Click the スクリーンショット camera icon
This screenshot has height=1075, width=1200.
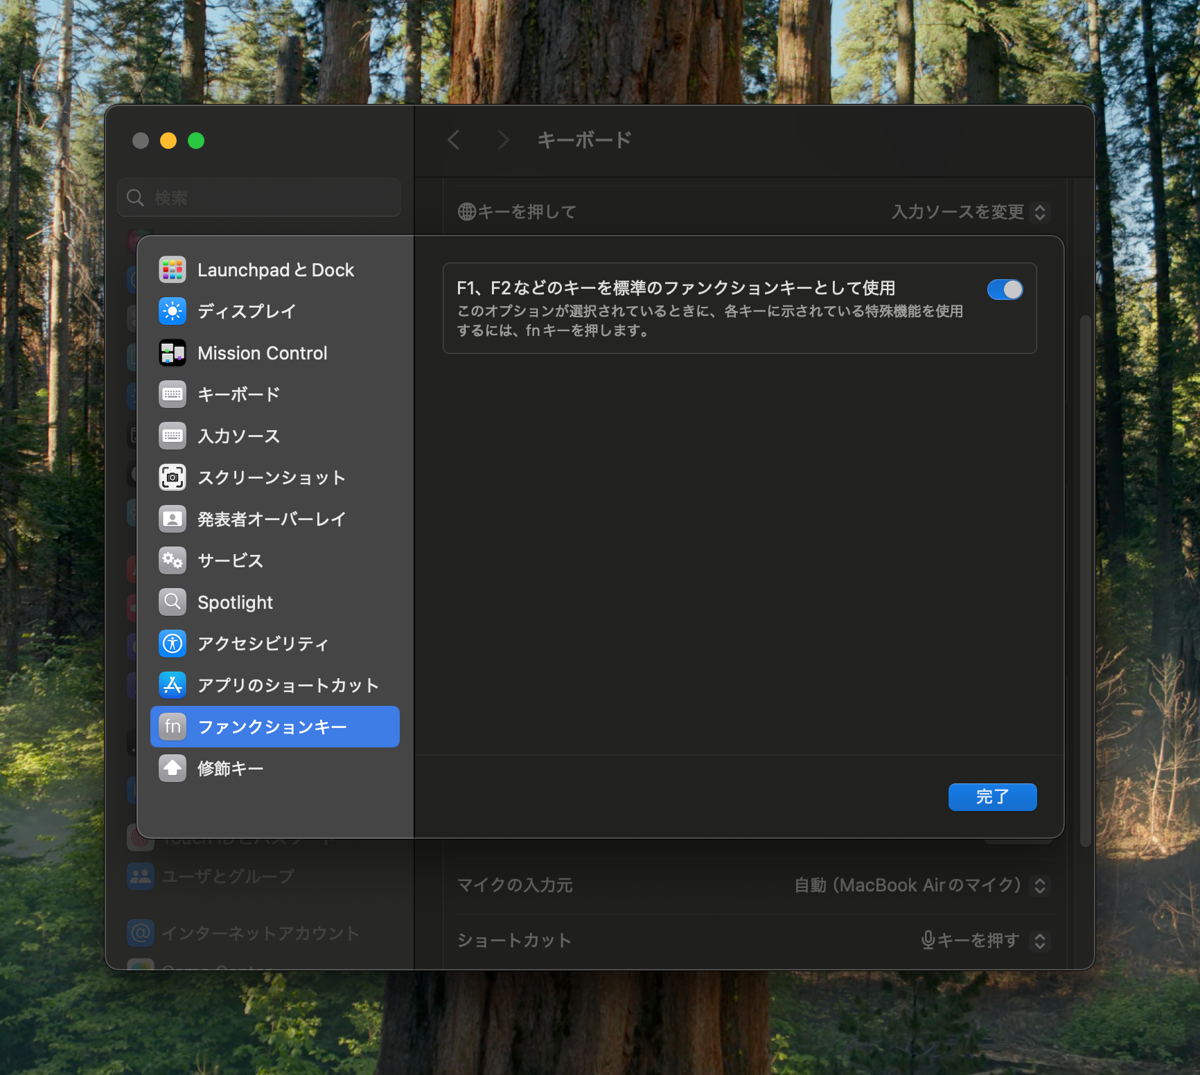[x=173, y=477]
